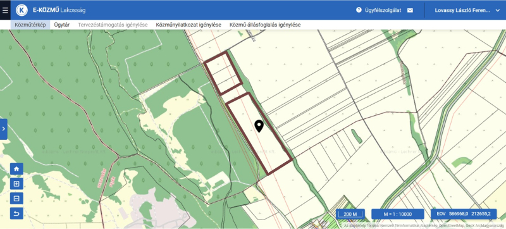
Task: Switch to the Közműtérkép tab
Action: coord(30,25)
